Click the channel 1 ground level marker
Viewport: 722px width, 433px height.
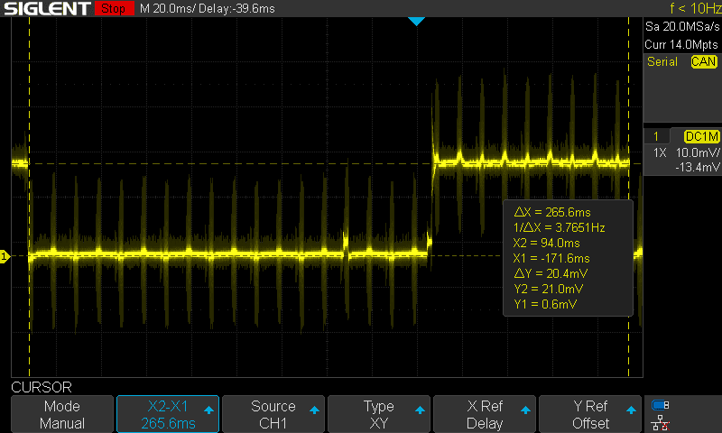tap(5, 257)
